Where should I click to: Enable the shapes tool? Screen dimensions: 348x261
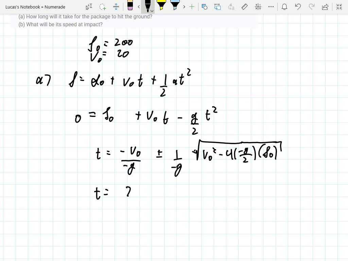tap(204, 7)
